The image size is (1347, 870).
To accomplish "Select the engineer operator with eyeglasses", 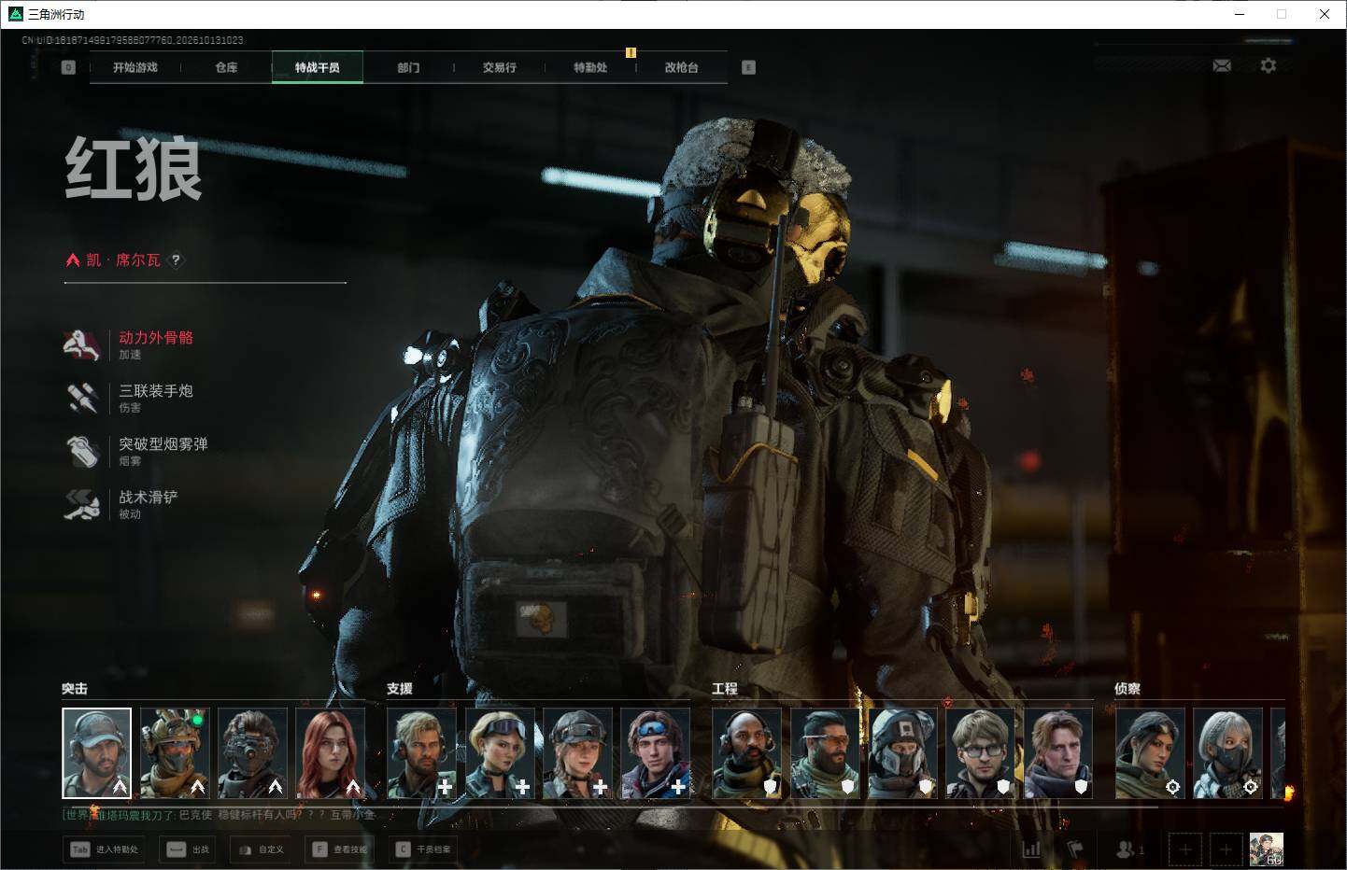I will tap(981, 753).
